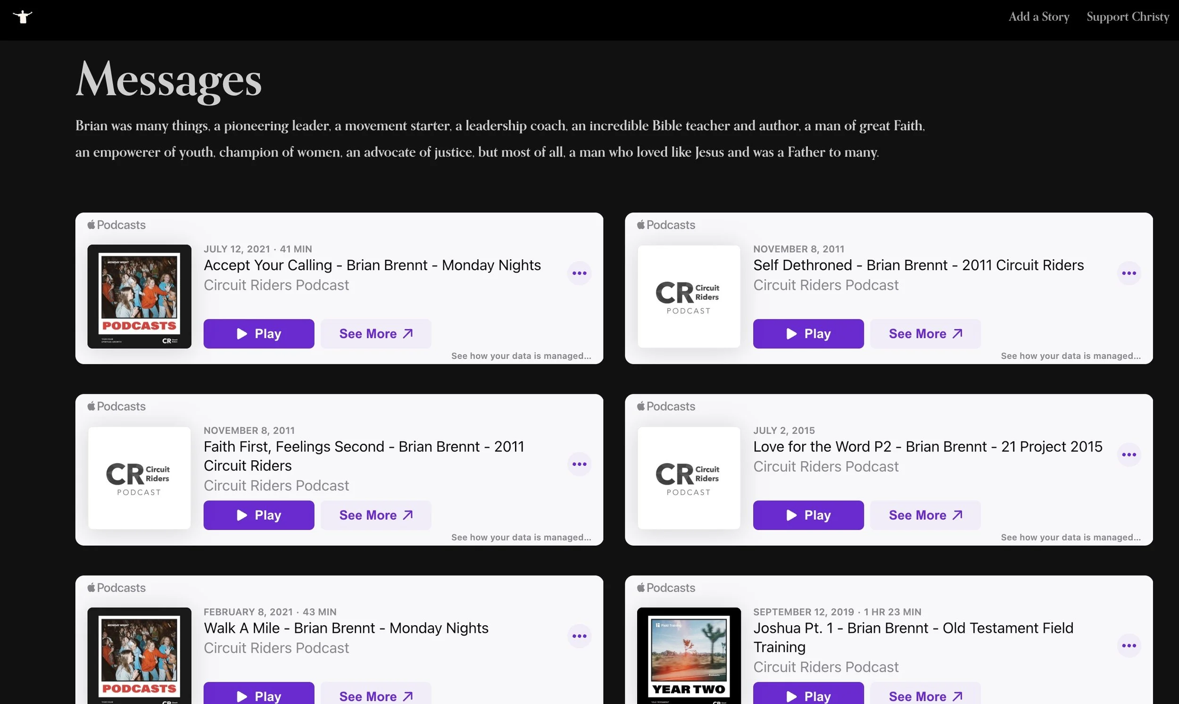Open the Support Christy link

point(1128,17)
